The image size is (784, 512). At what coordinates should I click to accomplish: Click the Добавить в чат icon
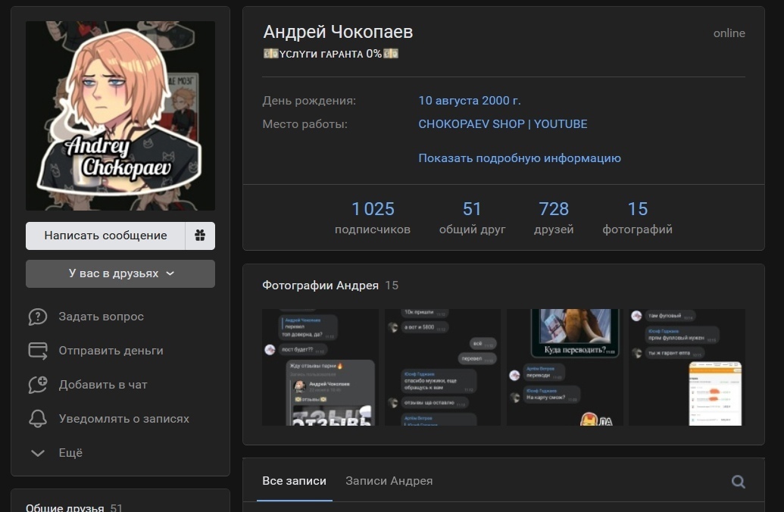38,385
